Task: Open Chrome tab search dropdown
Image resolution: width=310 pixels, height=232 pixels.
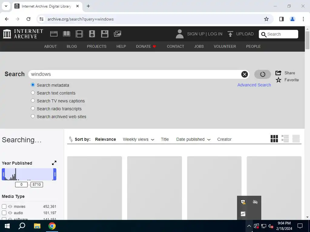Action: click(x=6, y=6)
